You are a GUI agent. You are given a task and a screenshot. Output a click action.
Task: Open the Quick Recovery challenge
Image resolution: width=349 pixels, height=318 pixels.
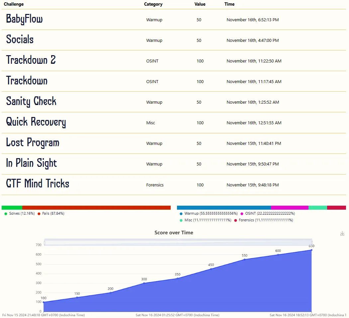(x=36, y=122)
